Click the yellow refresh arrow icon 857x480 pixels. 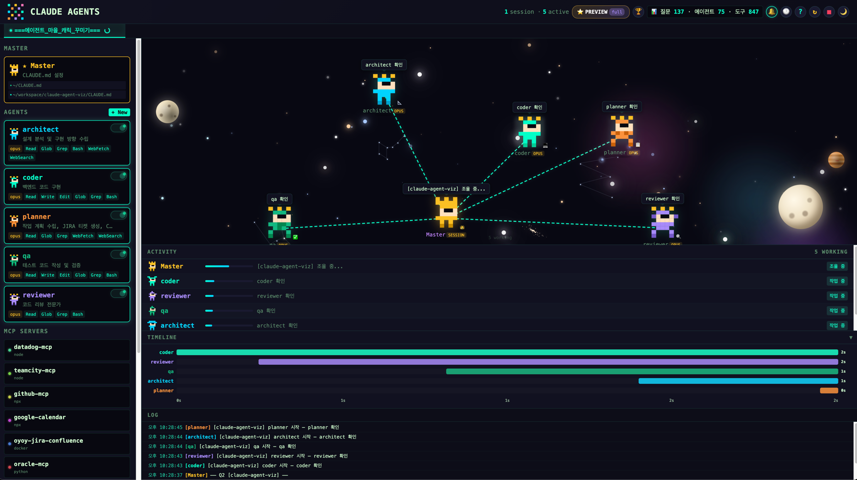coord(814,12)
